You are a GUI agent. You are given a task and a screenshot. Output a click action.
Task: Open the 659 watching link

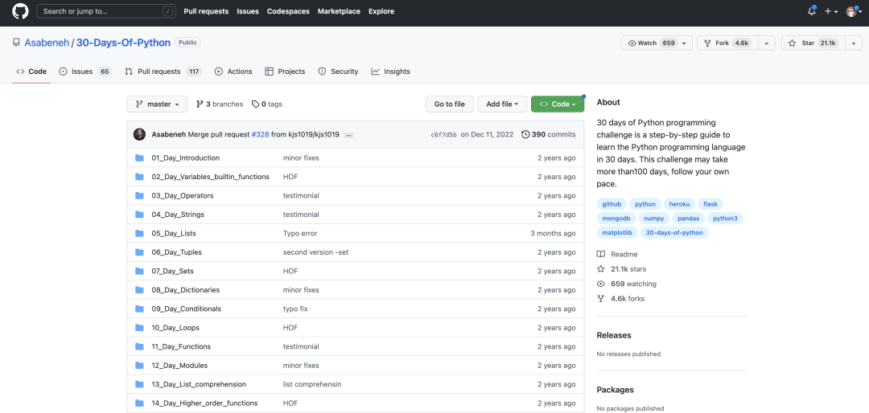coord(626,284)
